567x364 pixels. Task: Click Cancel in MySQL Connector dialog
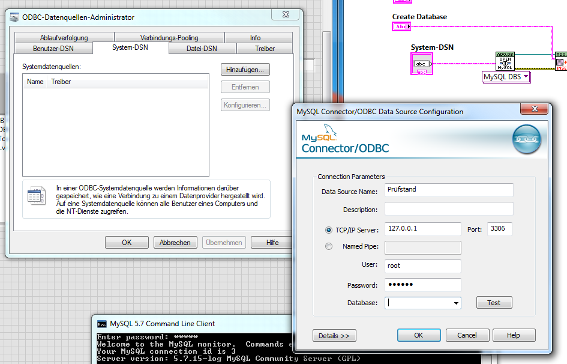coord(467,335)
